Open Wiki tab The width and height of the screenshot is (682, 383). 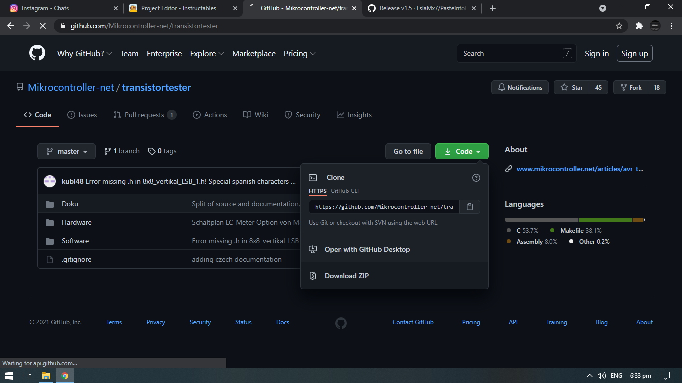[256, 115]
